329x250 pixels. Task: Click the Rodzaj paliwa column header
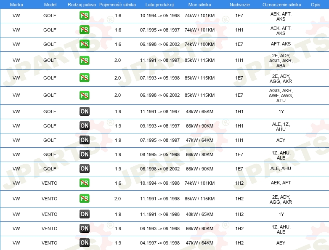pyautogui.click(x=82, y=5)
